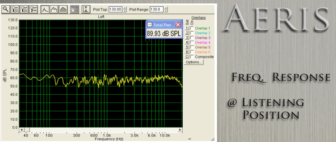Click the Plot Top spinner arrows
Screen dimensions: 336x142
(x=125, y=9)
